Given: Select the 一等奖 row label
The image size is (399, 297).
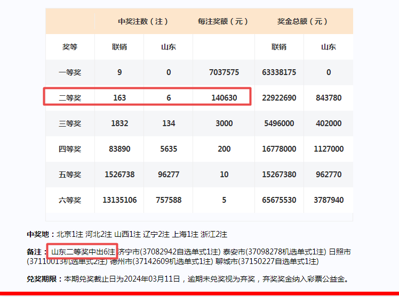Looking at the screenshot, I should coord(70,72).
